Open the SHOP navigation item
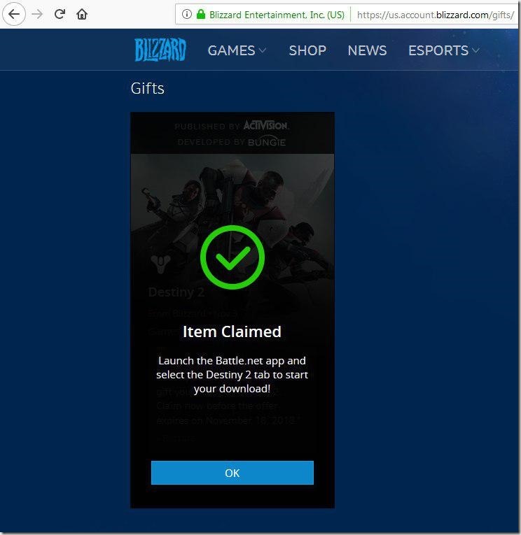The width and height of the screenshot is (521, 535). click(x=307, y=50)
